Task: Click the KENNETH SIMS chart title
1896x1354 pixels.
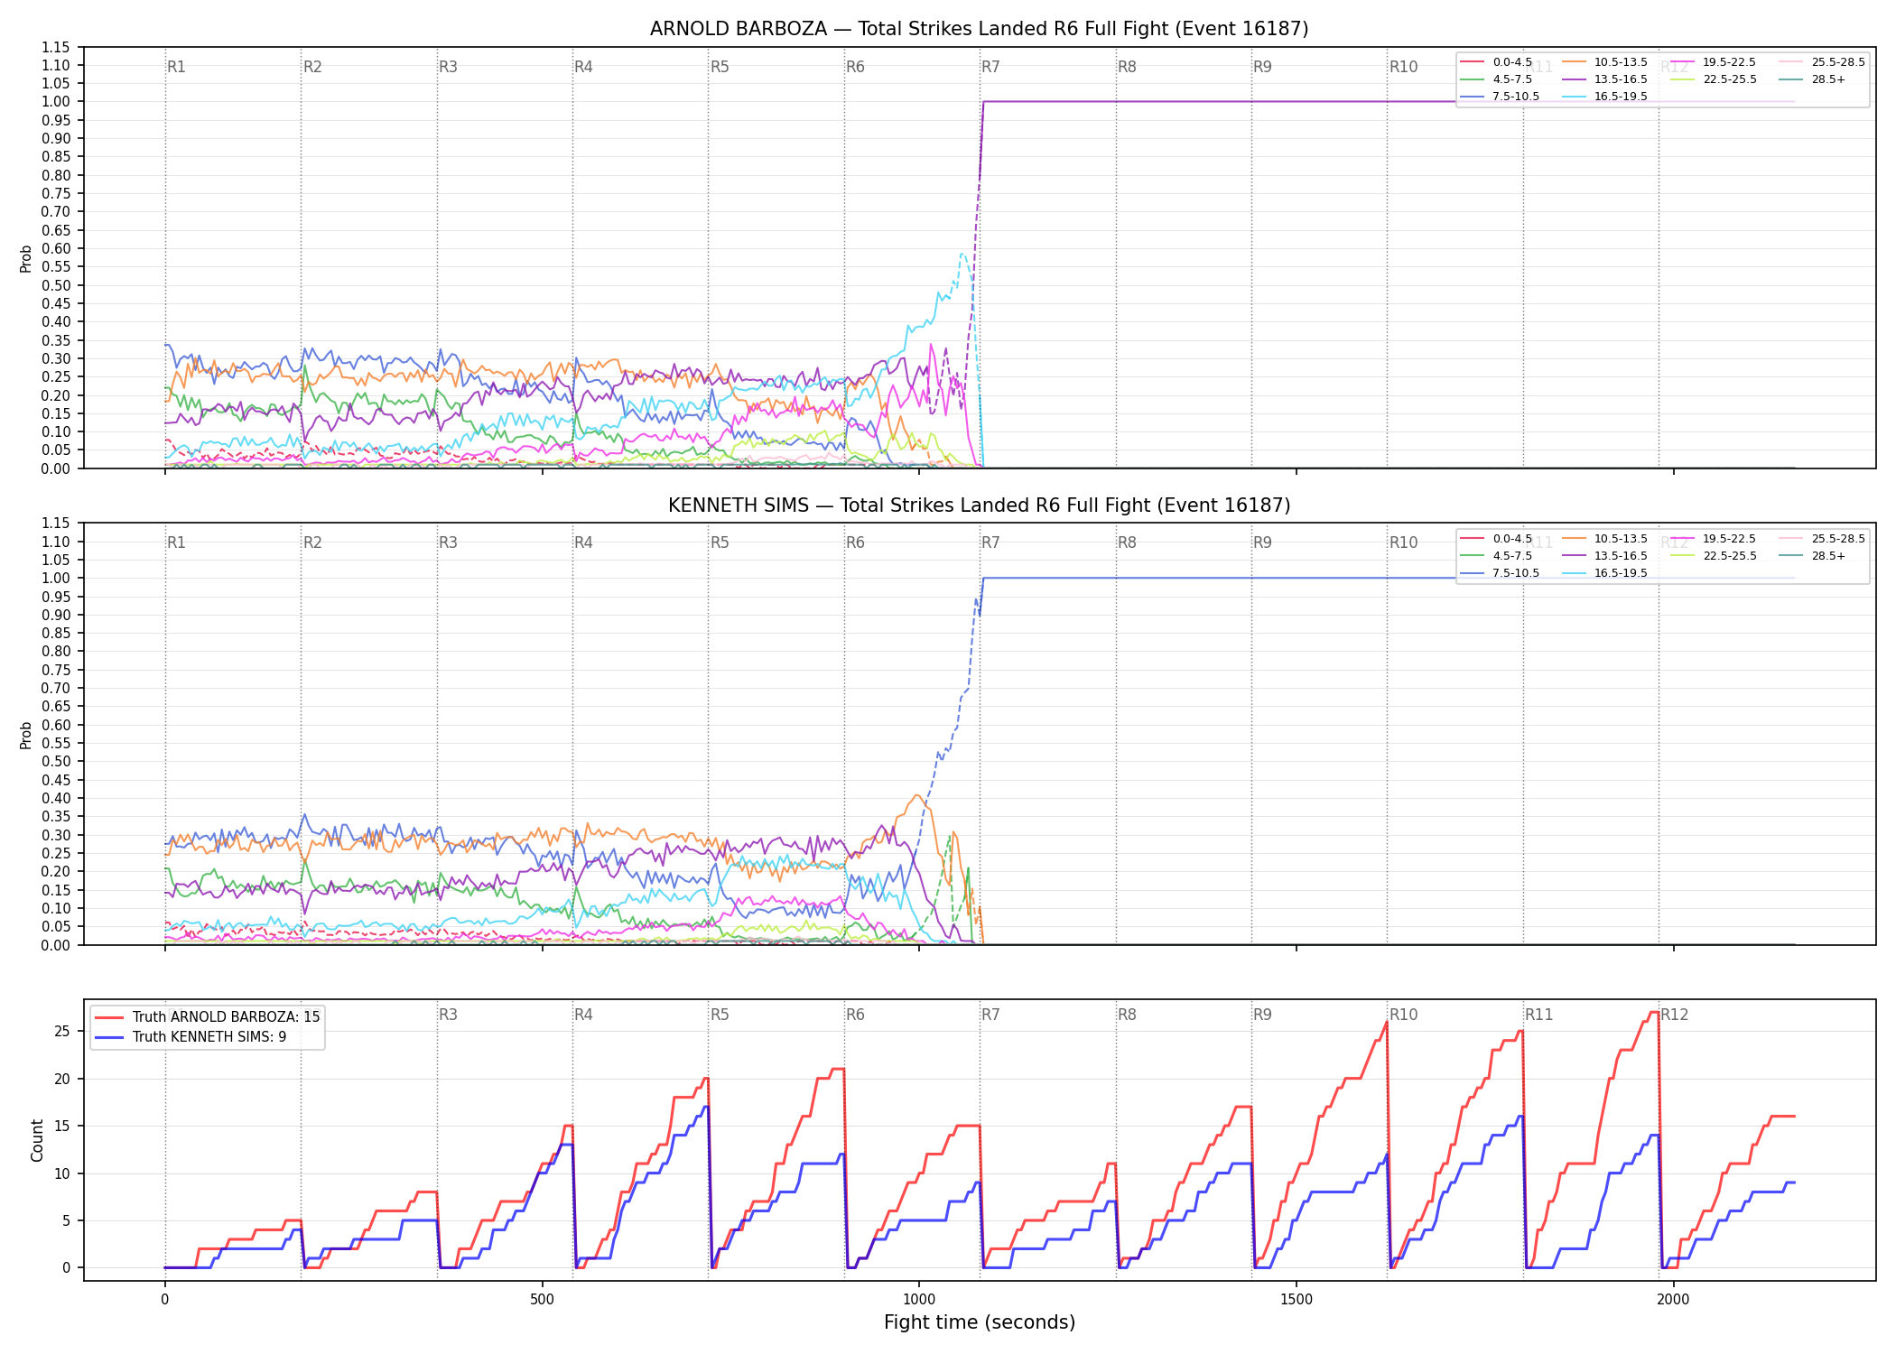Action: click(x=979, y=505)
